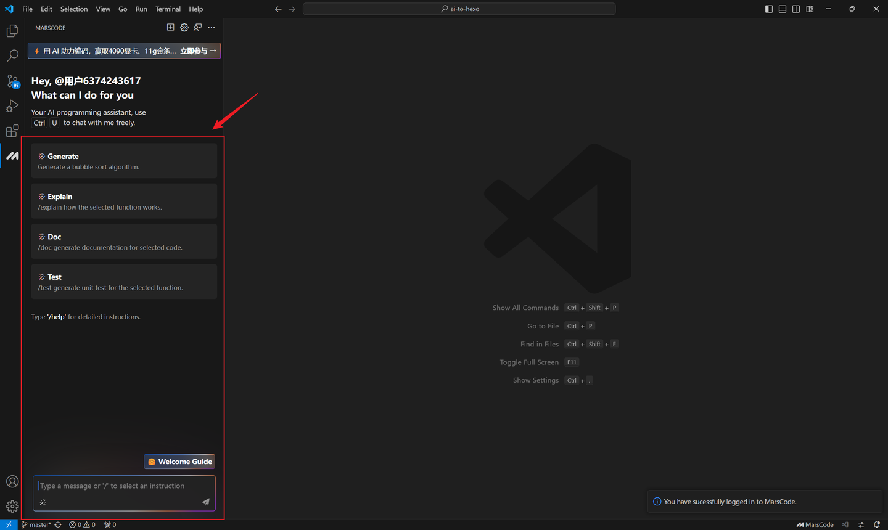This screenshot has width=888, height=530.
Task: Select the MarsCode icon in activity bar
Action: point(12,156)
